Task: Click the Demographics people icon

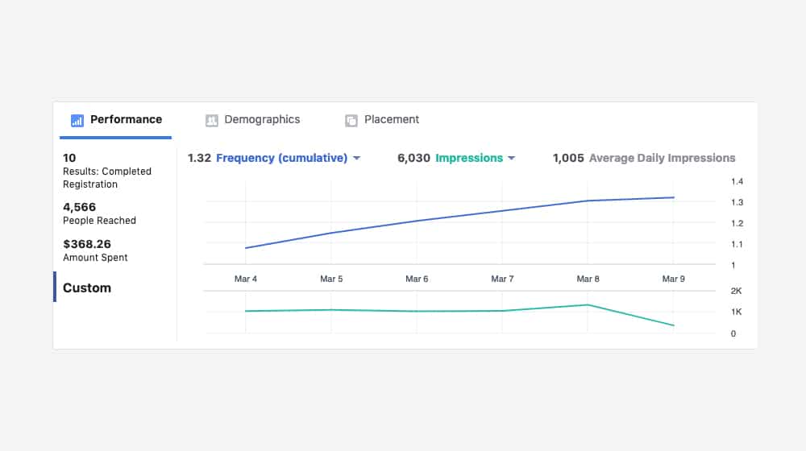Action: 212,120
